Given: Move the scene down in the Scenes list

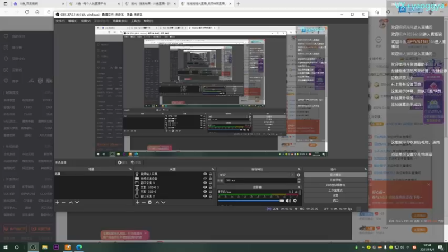Looking at the screenshot, I should (77, 202).
